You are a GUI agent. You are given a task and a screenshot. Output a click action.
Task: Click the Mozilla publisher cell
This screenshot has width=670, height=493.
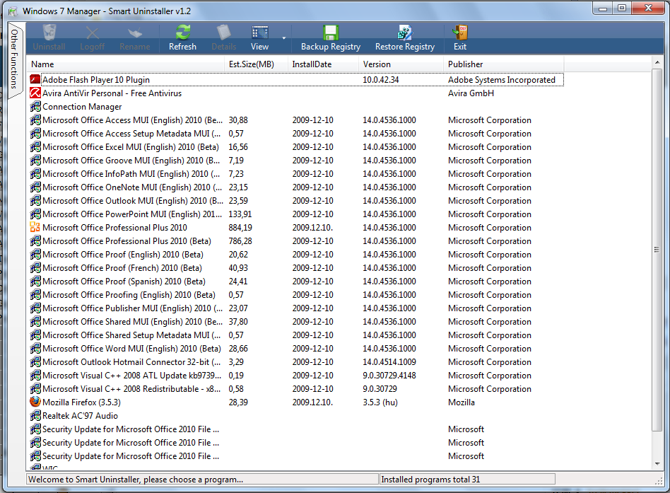pos(462,402)
